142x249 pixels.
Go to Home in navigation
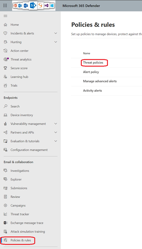click(x=15, y=25)
